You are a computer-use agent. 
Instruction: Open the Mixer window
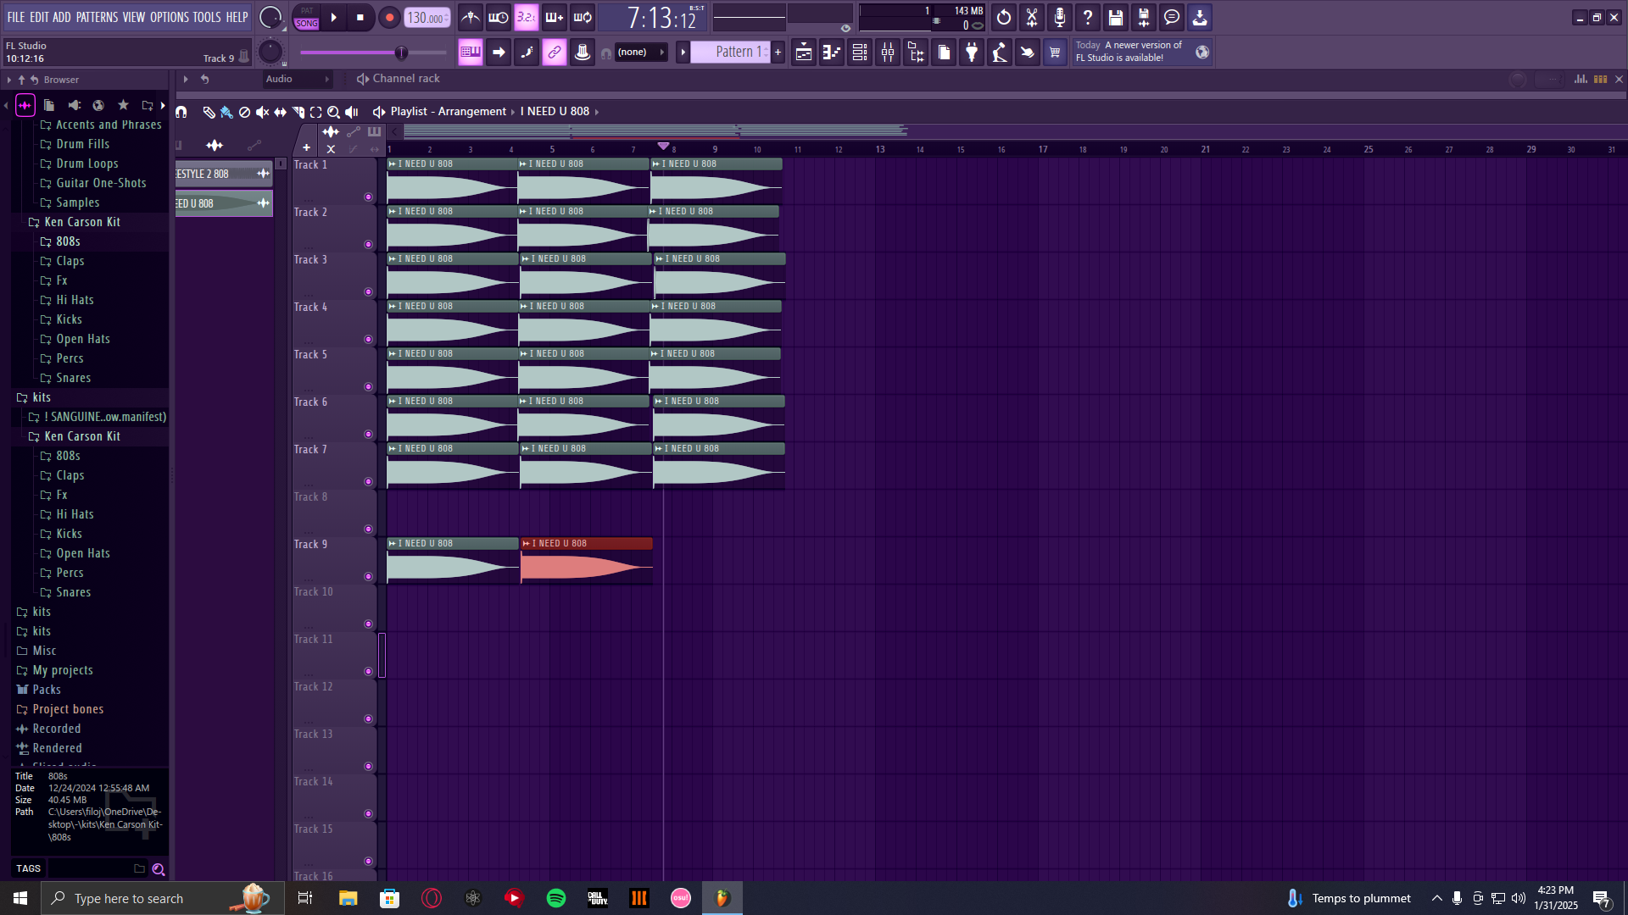point(887,53)
